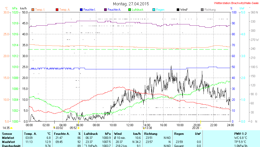Click the 20:28 sunset time marker
Screen dimensions: 260x147
(195, 128)
